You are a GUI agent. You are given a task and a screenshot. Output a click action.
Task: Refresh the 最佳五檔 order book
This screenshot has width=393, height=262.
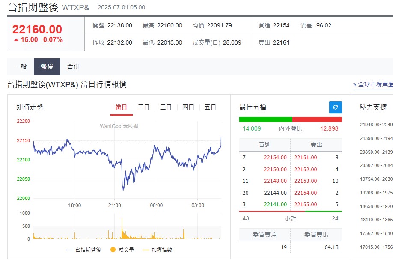[335, 107]
